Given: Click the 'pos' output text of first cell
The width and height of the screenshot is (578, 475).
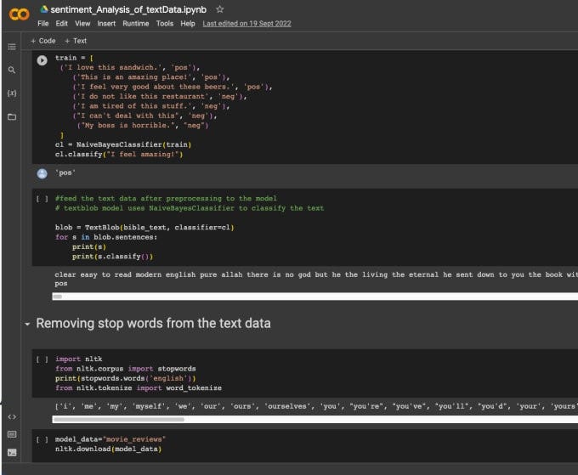Looking at the screenshot, I should [x=65, y=172].
